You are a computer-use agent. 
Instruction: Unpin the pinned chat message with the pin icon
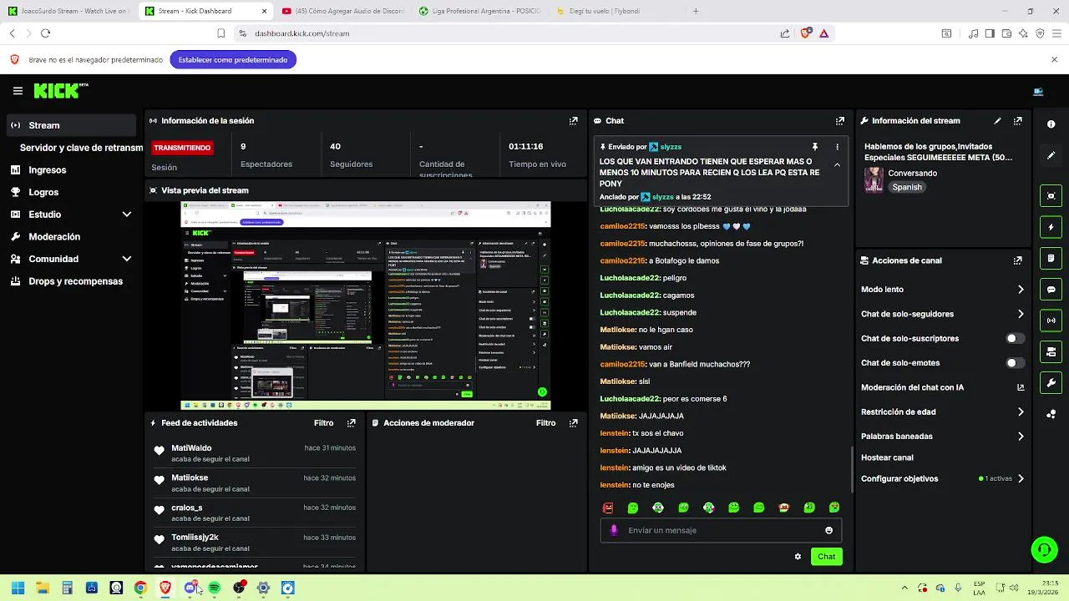(x=815, y=147)
